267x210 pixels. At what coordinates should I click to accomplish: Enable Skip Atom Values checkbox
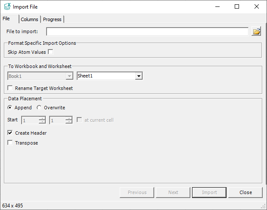point(50,52)
